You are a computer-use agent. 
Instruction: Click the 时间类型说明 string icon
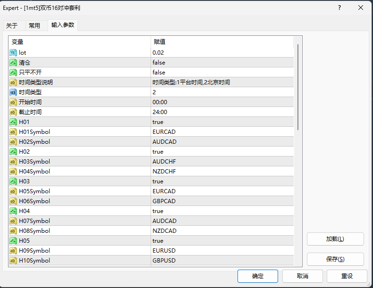(13, 82)
